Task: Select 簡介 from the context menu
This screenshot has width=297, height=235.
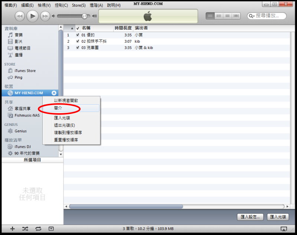Action: tap(58, 108)
